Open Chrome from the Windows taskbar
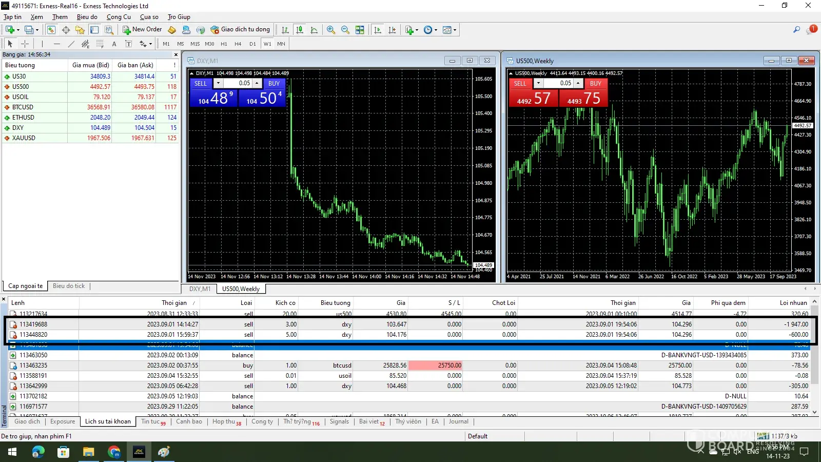This screenshot has width=821, height=462. tap(114, 452)
